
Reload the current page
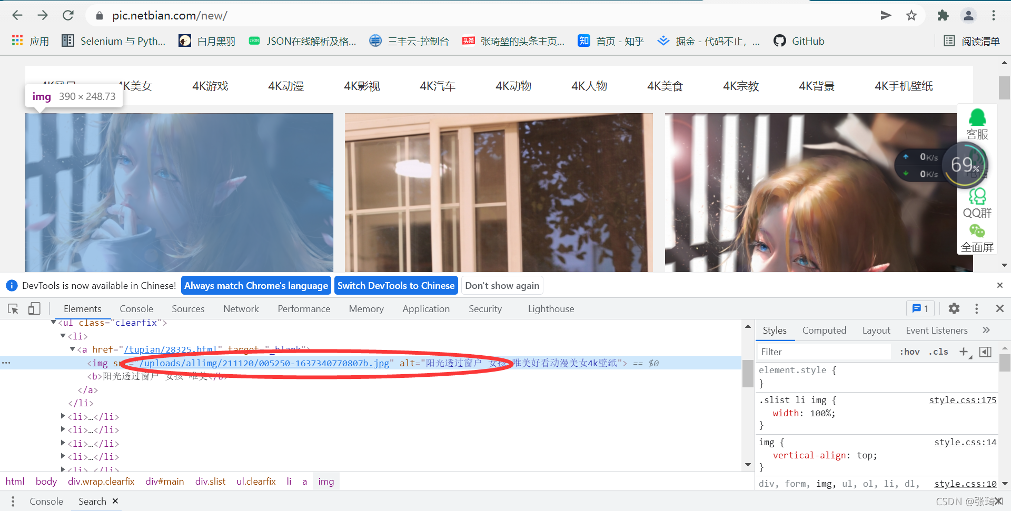coord(68,15)
